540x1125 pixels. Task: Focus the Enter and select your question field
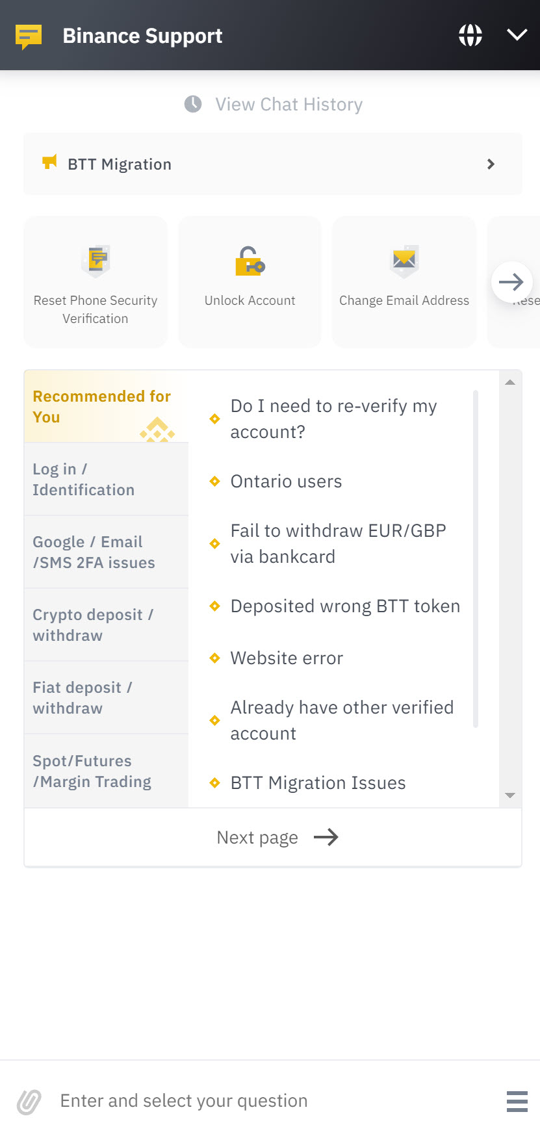(x=273, y=1101)
